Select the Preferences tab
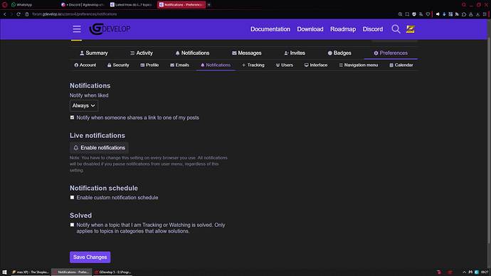Image resolution: width=491 pixels, height=276 pixels. tap(391, 53)
